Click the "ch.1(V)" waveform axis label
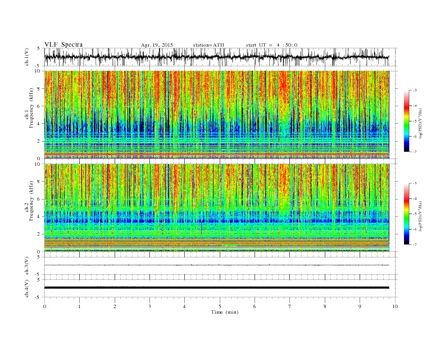Screen dimensions: 445x344 point(27,57)
